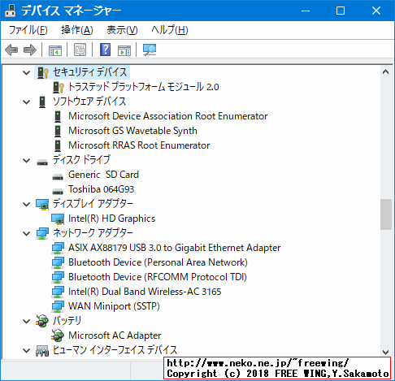Image resolution: width=395 pixels, height=381 pixels.
Task: Open the 表示(V) menu
Action: (122, 30)
